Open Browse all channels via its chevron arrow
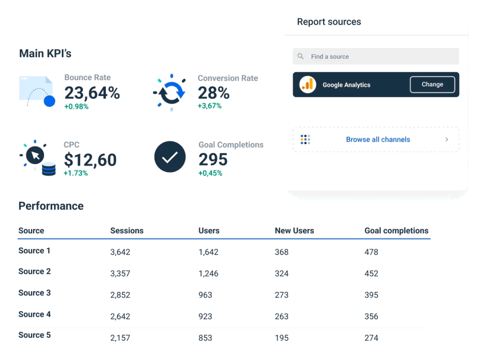 click(448, 139)
